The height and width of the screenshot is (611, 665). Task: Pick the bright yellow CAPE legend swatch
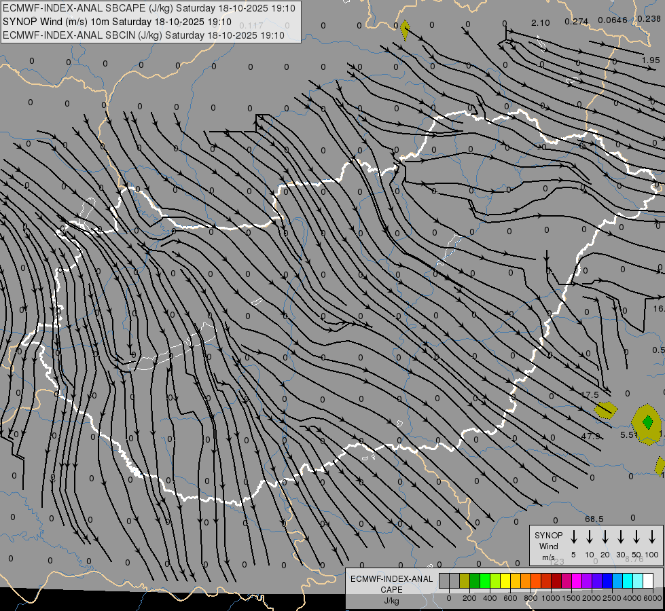pyautogui.click(x=505, y=580)
